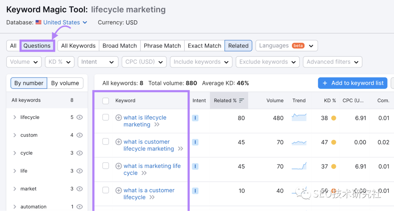The image size is (394, 211).
Task: Open the Volume filter dropdown
Action: [24, 62]
